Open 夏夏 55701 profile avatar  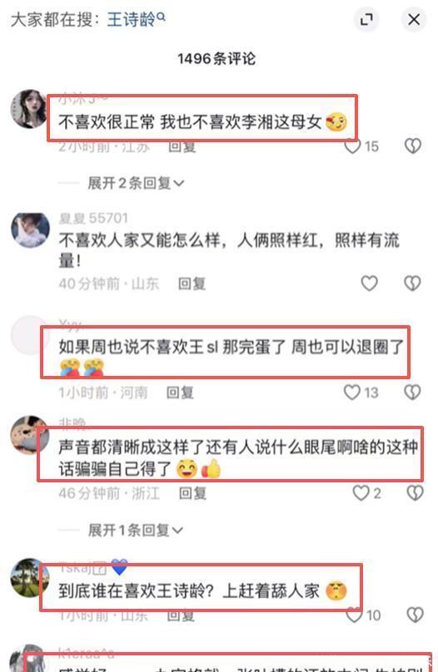pyautogui.click(x=30, y=230)
